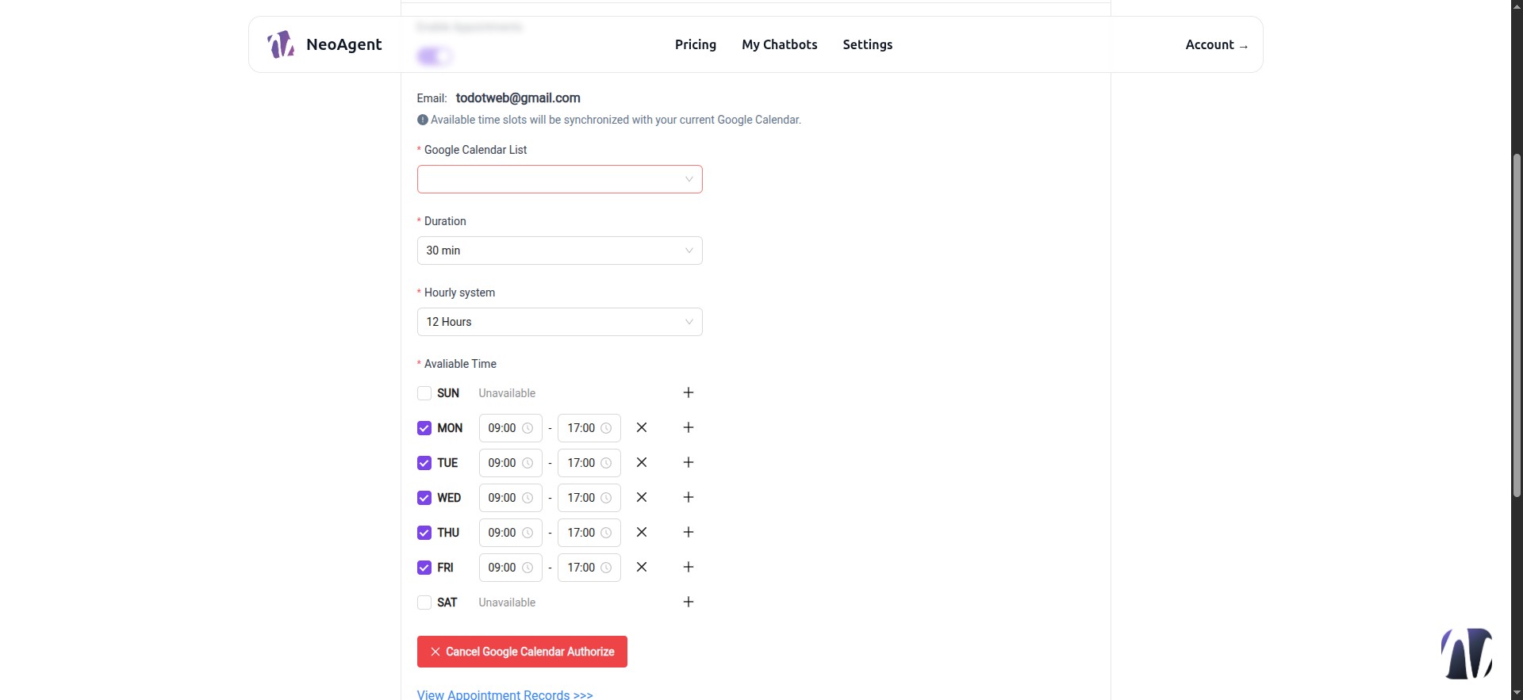Remove the MON time range
This screenshot has width=1523, height=700.
tap(642, 427)
